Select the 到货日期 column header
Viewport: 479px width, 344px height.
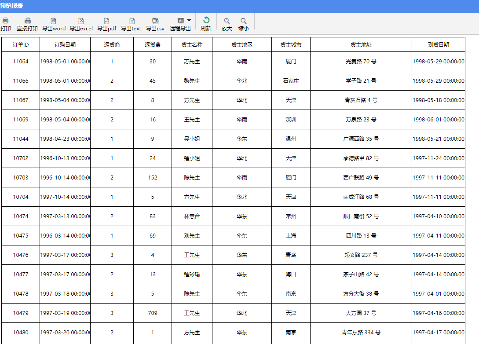point(438,45)
